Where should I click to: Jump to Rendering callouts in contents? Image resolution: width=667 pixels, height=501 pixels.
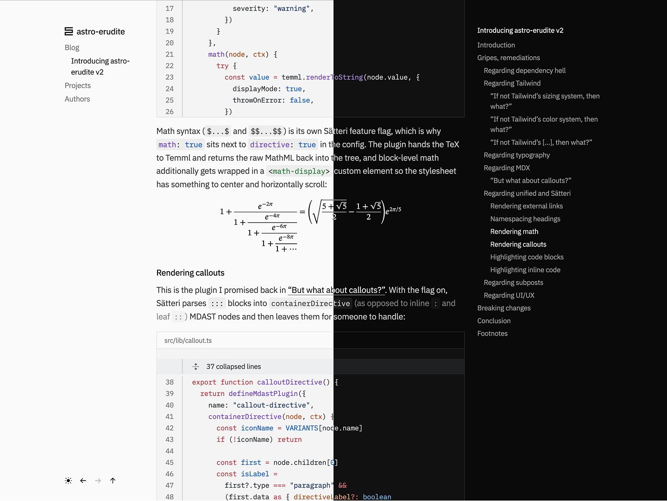click(518, 244)
